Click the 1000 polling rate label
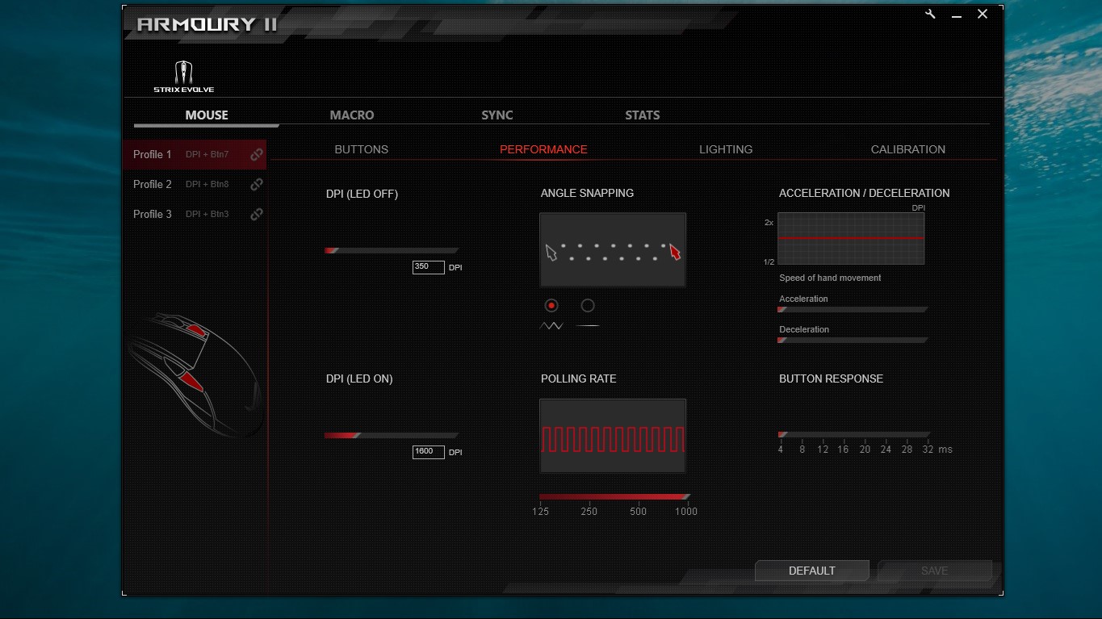This screenshot has height=619, width=1102. (686, 512)
